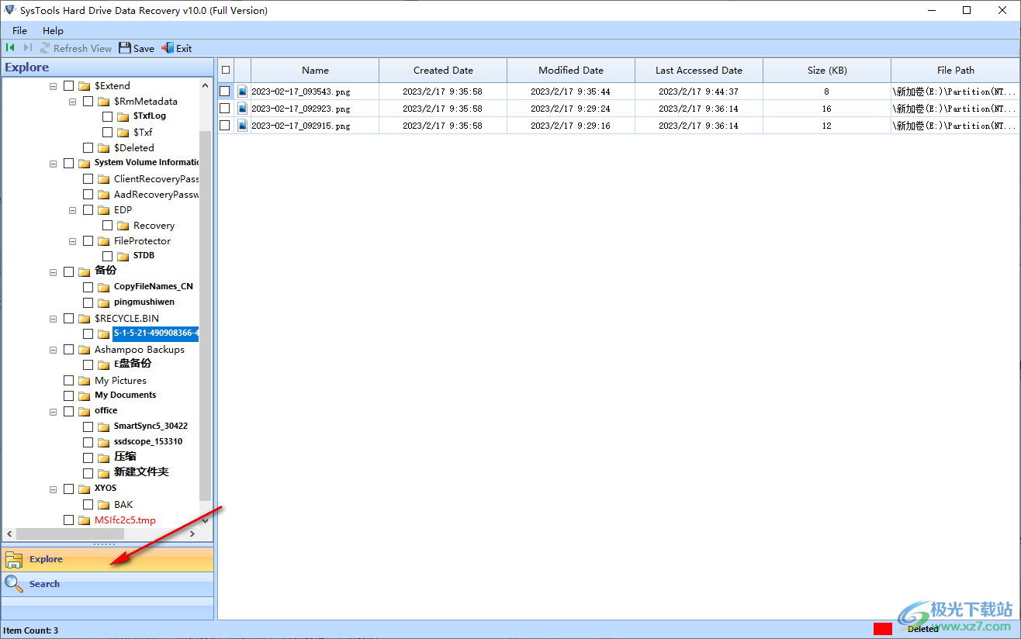The width and height of the screenshot is (1021, 639).
Task: Collapse the office tree node
Action: [x=54, y=412]
